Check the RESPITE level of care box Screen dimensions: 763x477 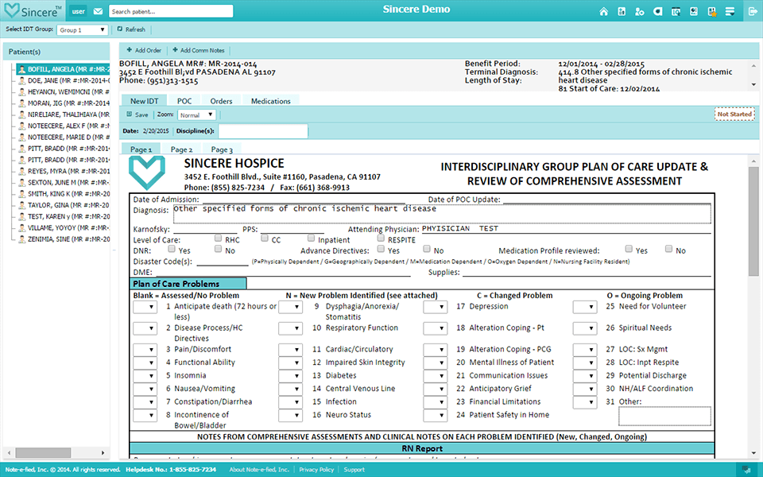[381, 238]
